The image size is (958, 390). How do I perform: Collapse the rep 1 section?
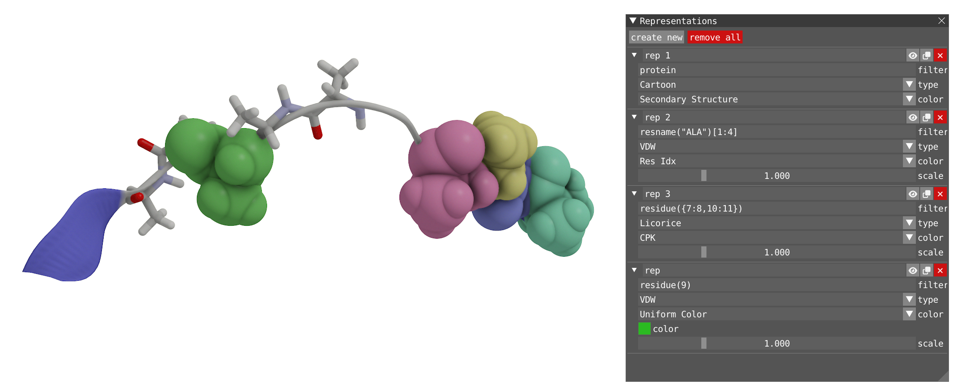click(634, 55)
